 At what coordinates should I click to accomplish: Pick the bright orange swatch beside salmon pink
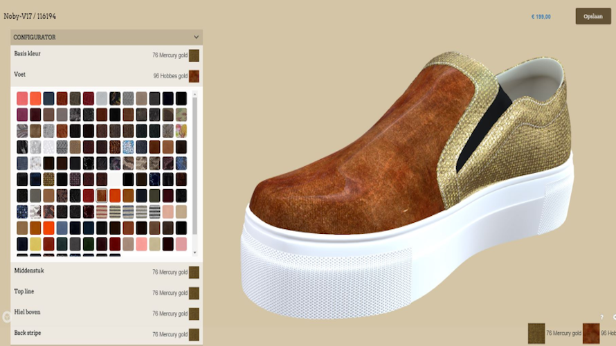(x=35, y=98)
